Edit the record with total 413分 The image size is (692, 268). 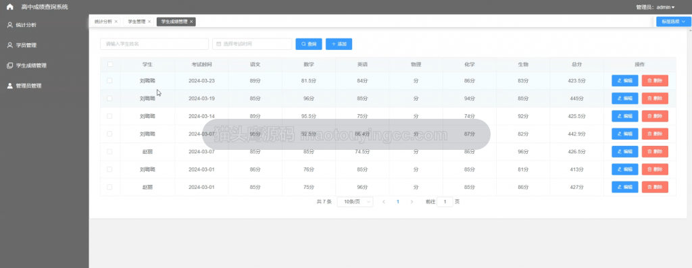(625, 169)
